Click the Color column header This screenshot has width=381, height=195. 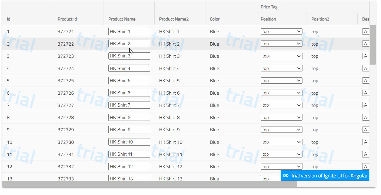tap(214, 19)
